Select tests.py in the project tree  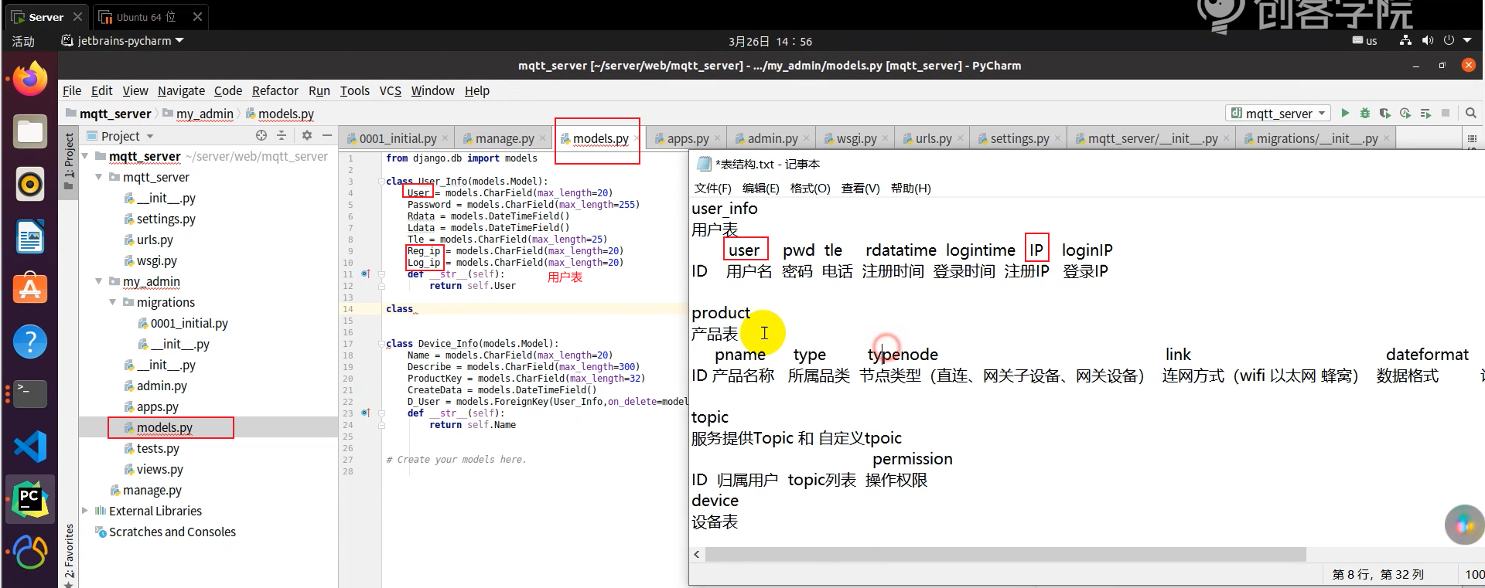[158, 448]
